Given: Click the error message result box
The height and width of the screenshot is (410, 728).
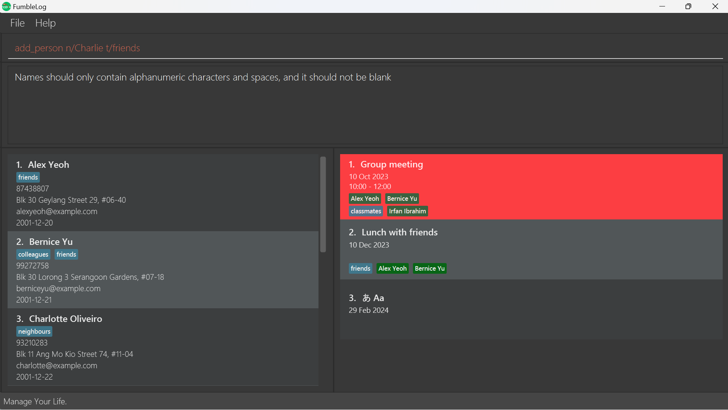Looking at the screenshot, I should [364, 106].
